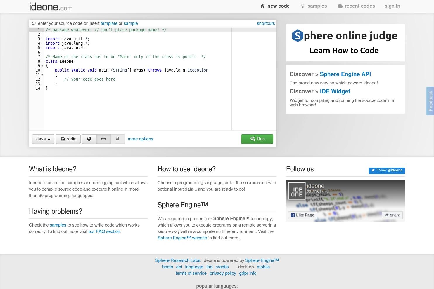
Task: Insert the sample code link
Action: 131,23
